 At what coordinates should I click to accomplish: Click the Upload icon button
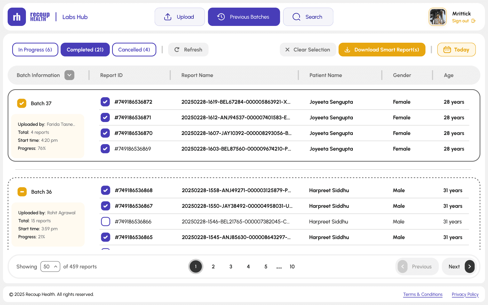tap(168, 17)
